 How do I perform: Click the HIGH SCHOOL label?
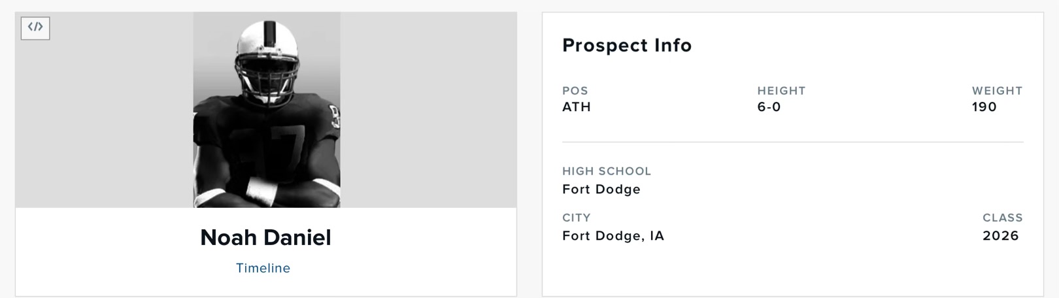tap(607, 171)
